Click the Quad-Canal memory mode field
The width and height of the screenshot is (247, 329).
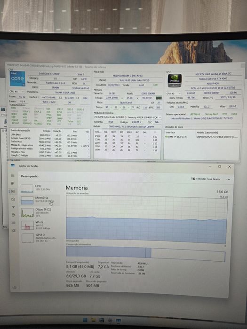pyautogui.click(x=126, y=102)
